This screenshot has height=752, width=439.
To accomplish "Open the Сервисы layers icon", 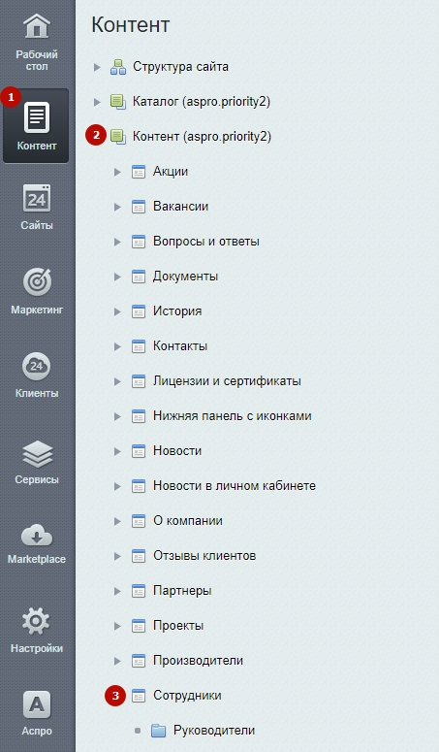I will pos(37,454).
